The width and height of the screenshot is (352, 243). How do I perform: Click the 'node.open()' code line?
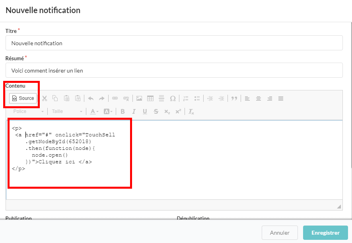click(x=50, y=155)
